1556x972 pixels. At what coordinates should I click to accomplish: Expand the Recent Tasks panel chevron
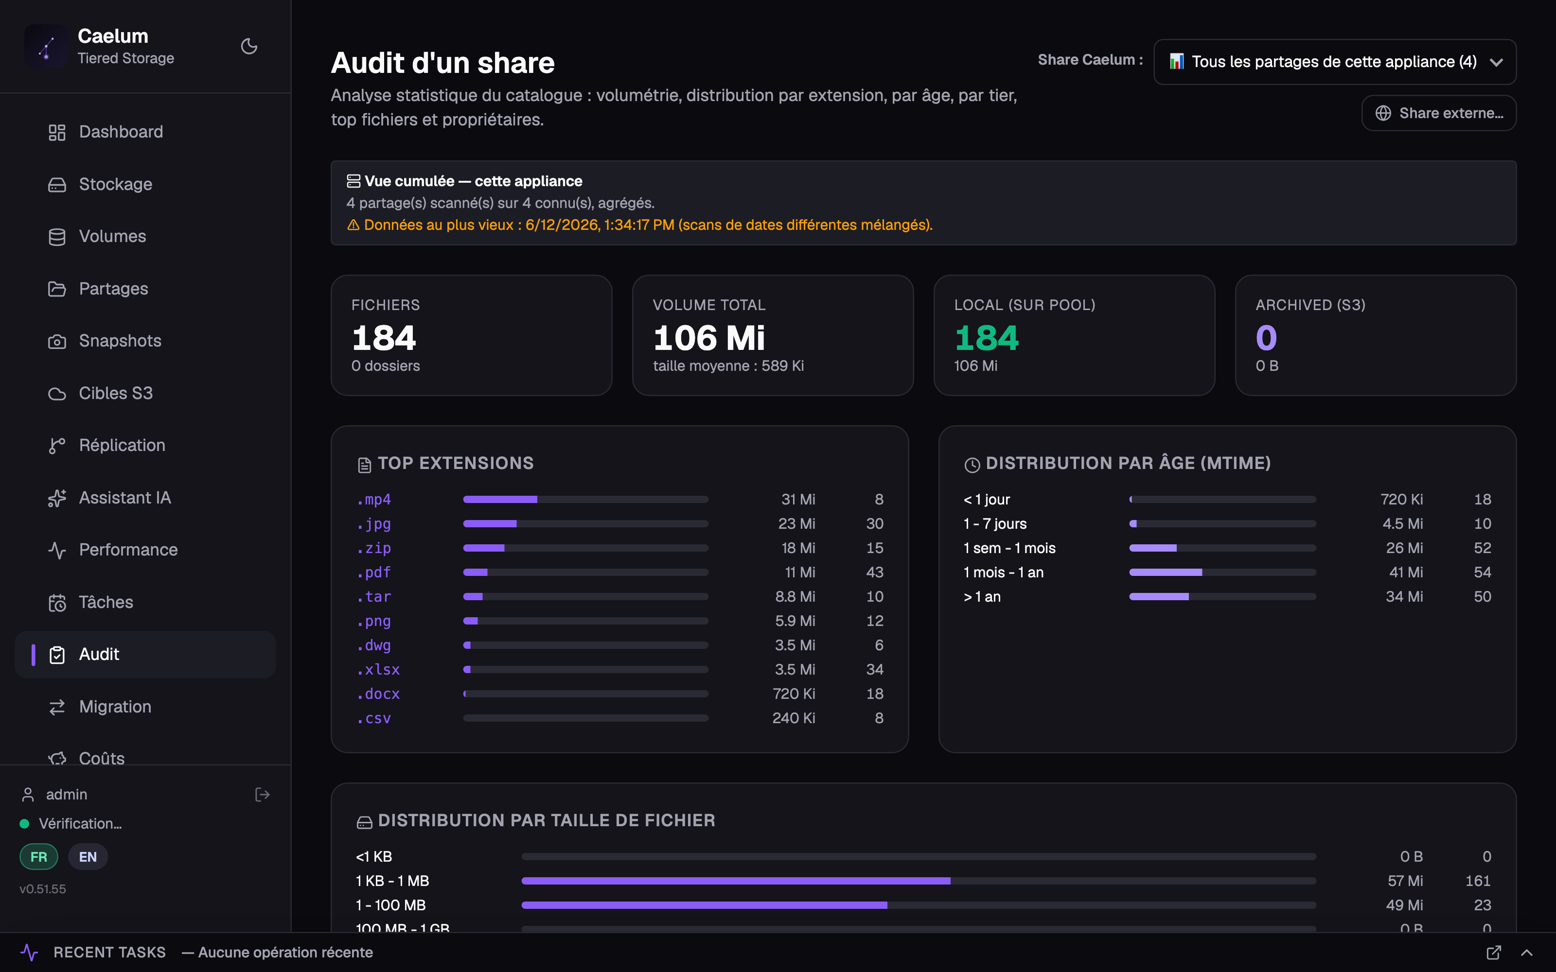coord(1527,953)
